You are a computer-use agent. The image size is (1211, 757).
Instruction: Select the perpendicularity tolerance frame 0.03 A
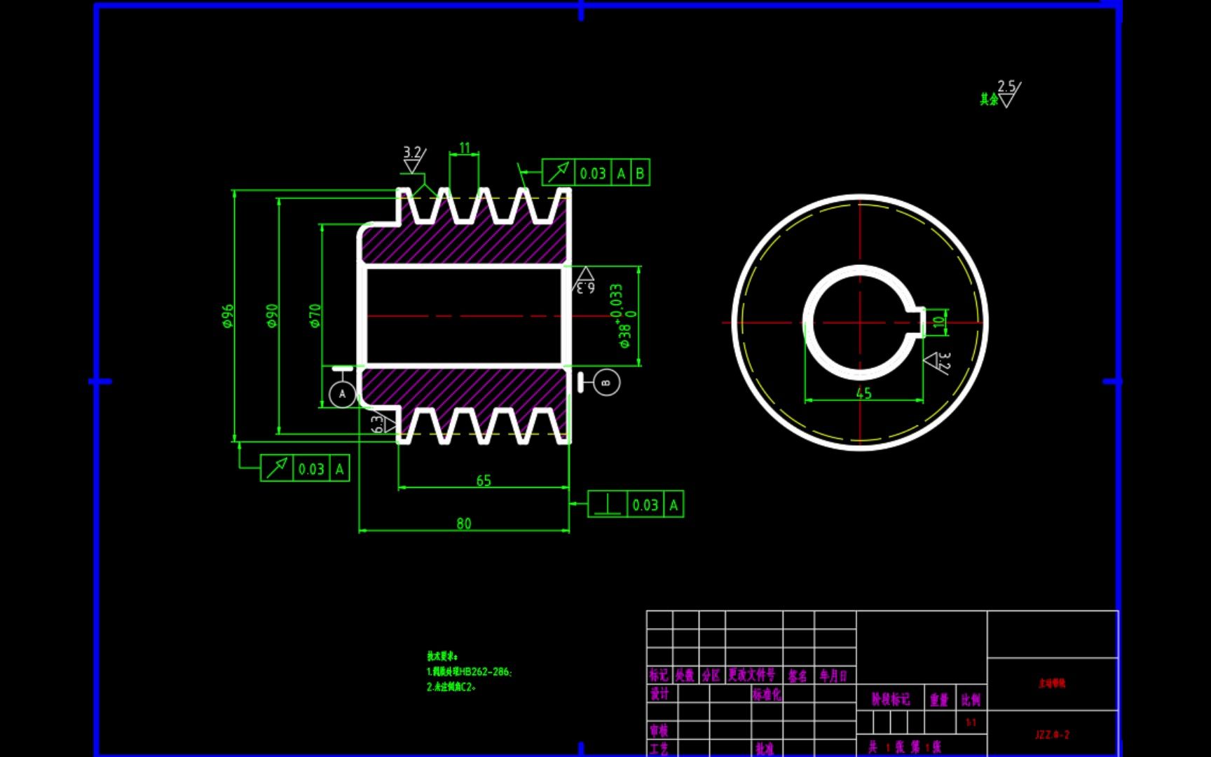point(636,505)
